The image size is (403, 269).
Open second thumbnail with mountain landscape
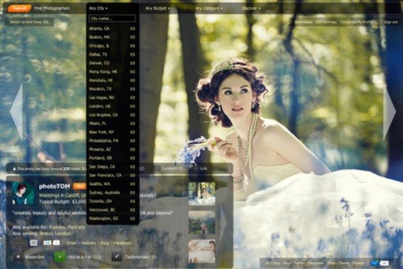201,222
